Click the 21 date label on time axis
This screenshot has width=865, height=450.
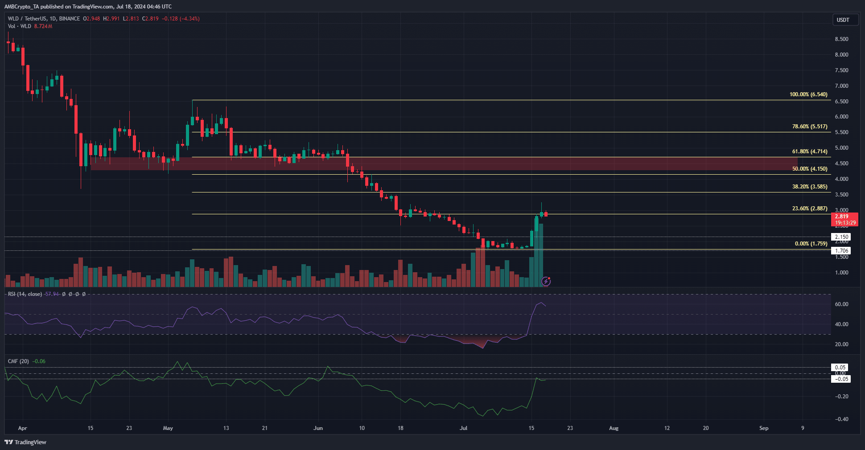pyautogui.click(x=265, y=428)
